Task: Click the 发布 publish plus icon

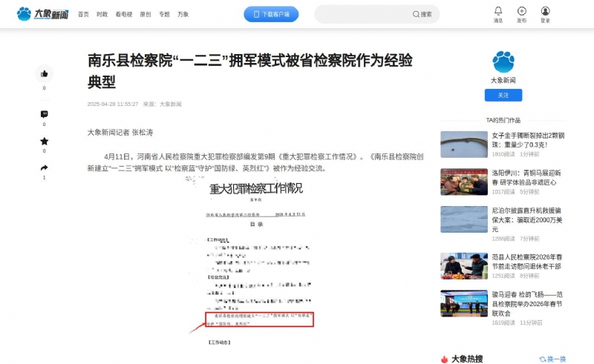Action: pyautogui.click(x=522, y=11)
